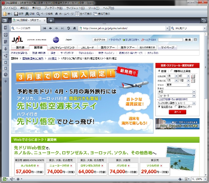Open the fare type dropdown

pyautogui.click(x=177, y=103)
